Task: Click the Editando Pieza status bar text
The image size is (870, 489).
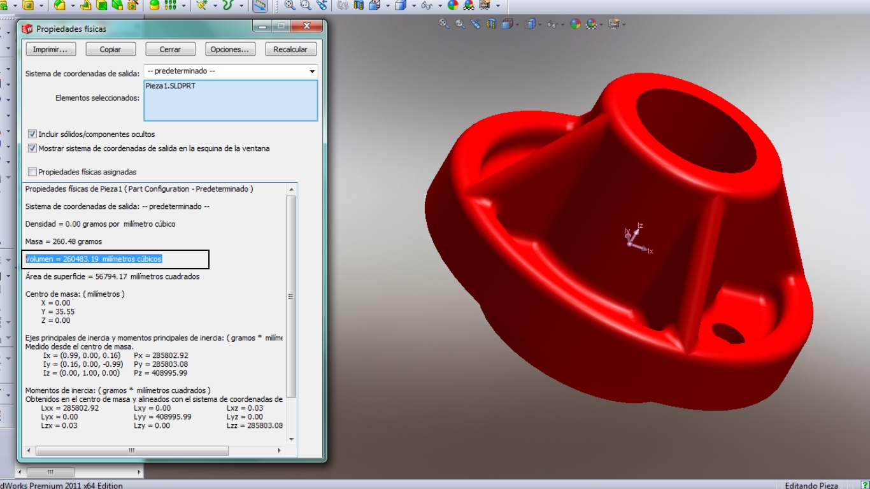Action: pos(811,485)
